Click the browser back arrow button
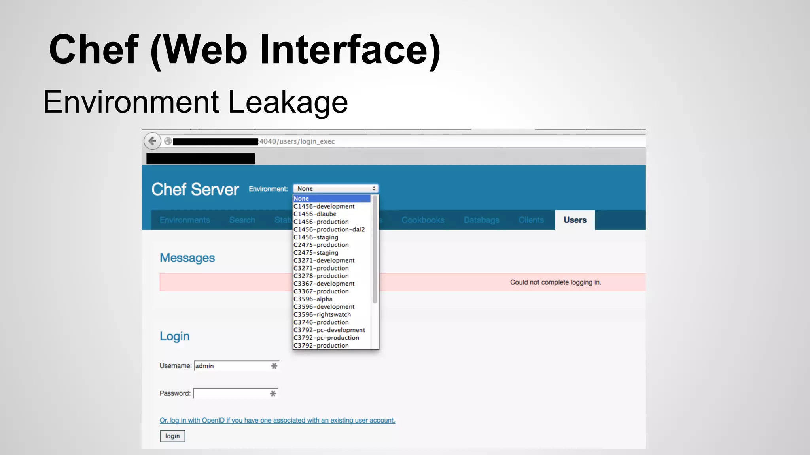 pos(152,141)
